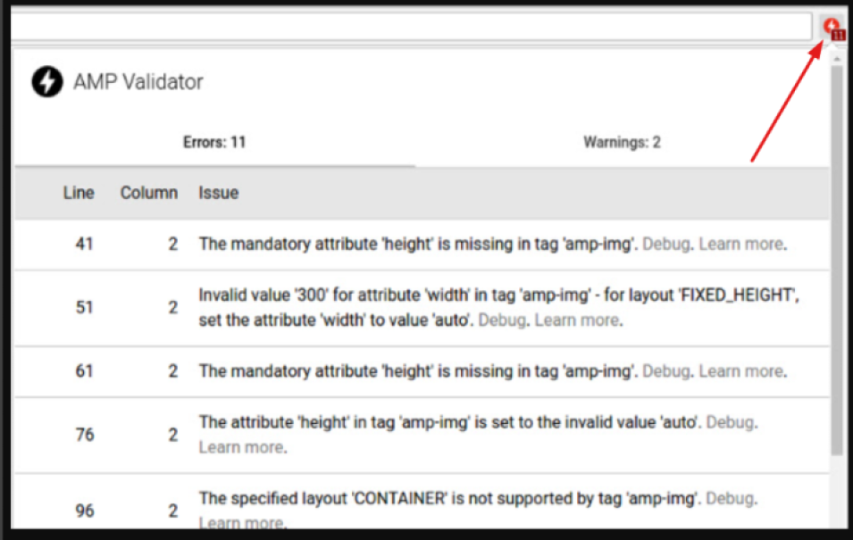The image size is (853, 540).
Task: Click the Column header label
Action: [x=149, y=193]
